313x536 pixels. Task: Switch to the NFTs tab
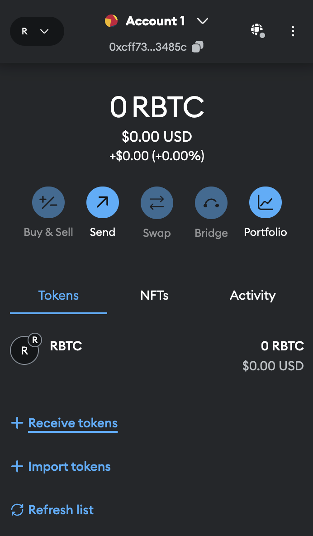point(155,296)
